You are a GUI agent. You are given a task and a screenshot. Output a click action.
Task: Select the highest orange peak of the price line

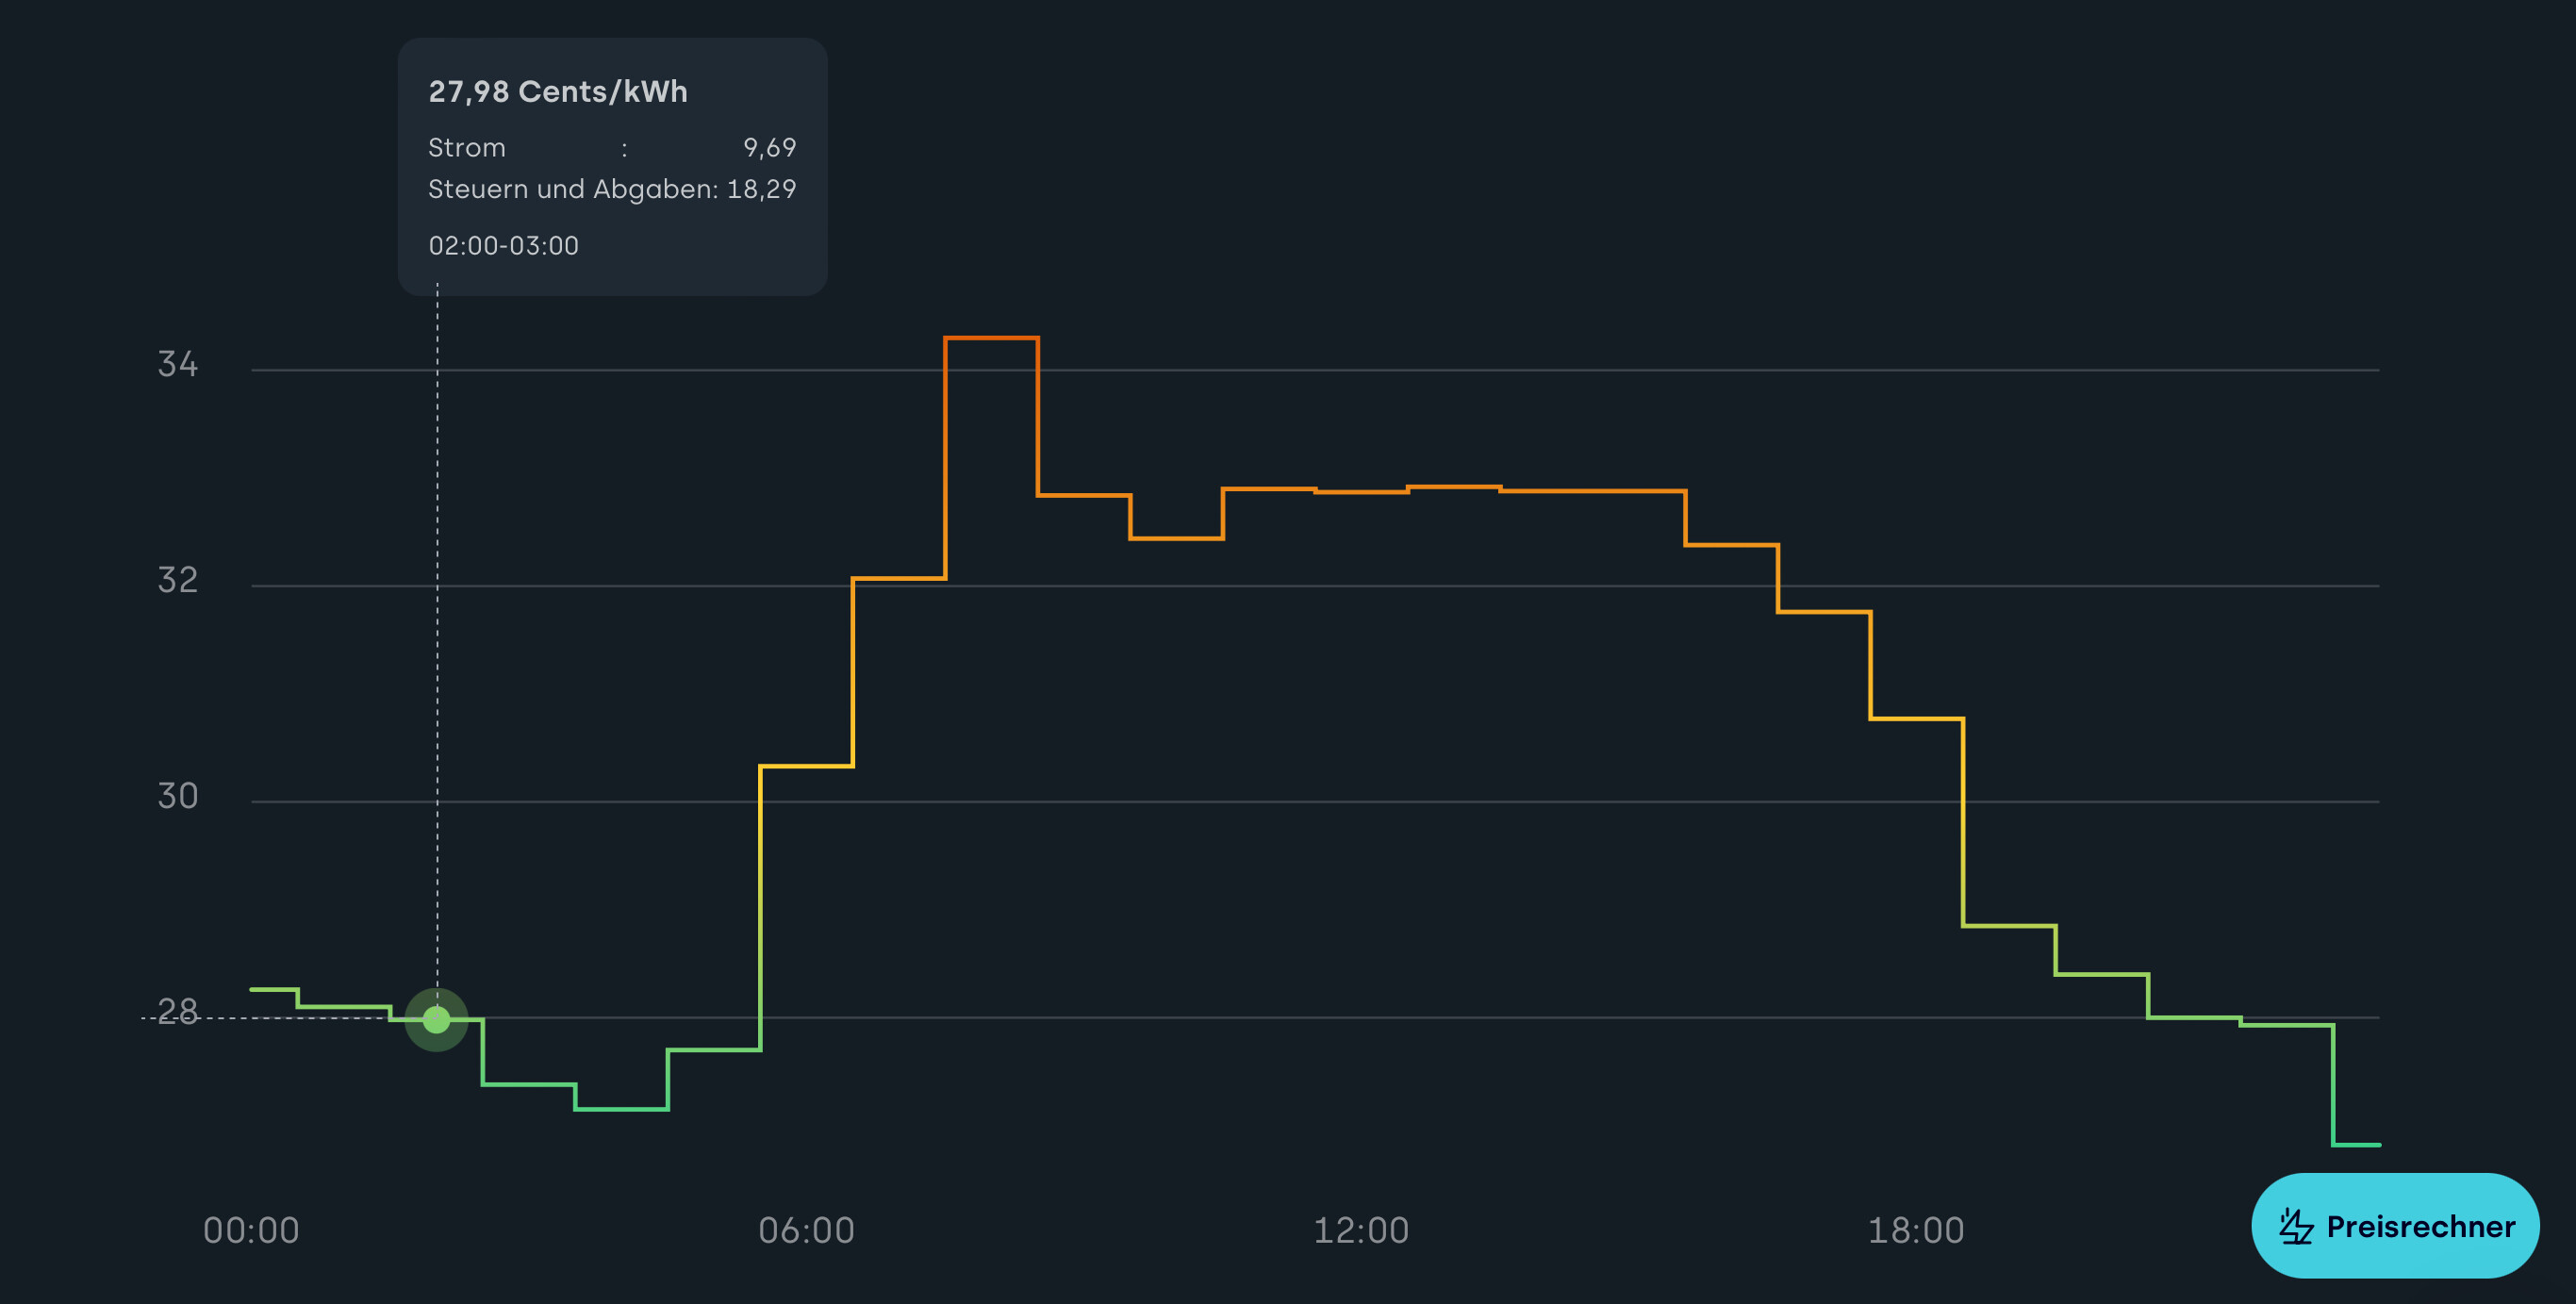coord(991,338)
